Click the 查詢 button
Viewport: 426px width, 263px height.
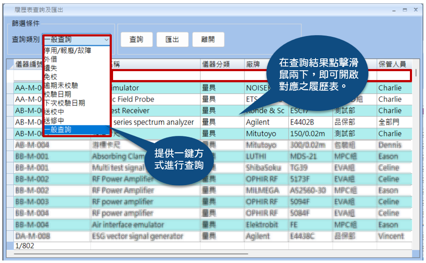[x=136, y=40]
